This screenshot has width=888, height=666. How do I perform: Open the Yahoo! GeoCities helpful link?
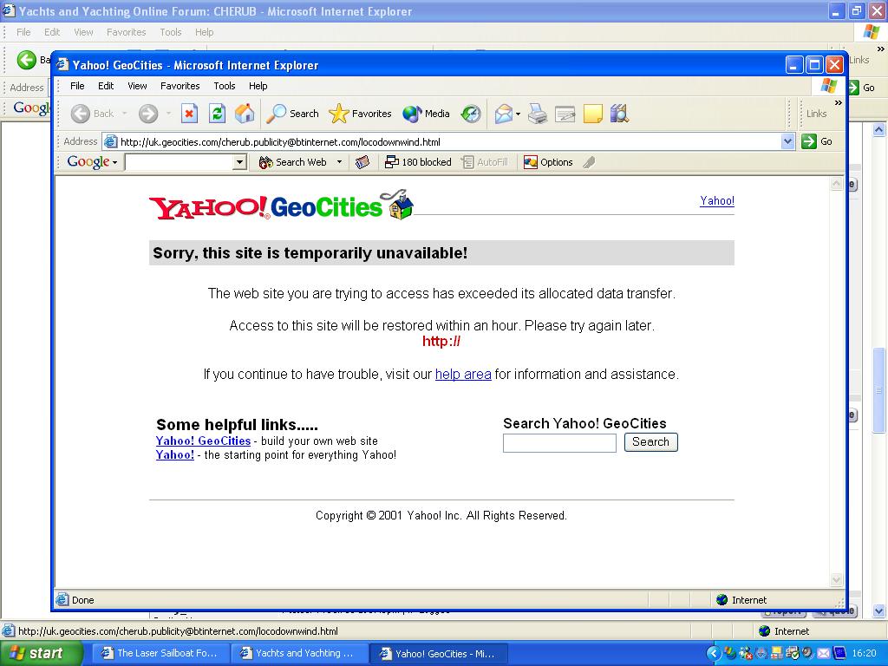coord(203,441)
